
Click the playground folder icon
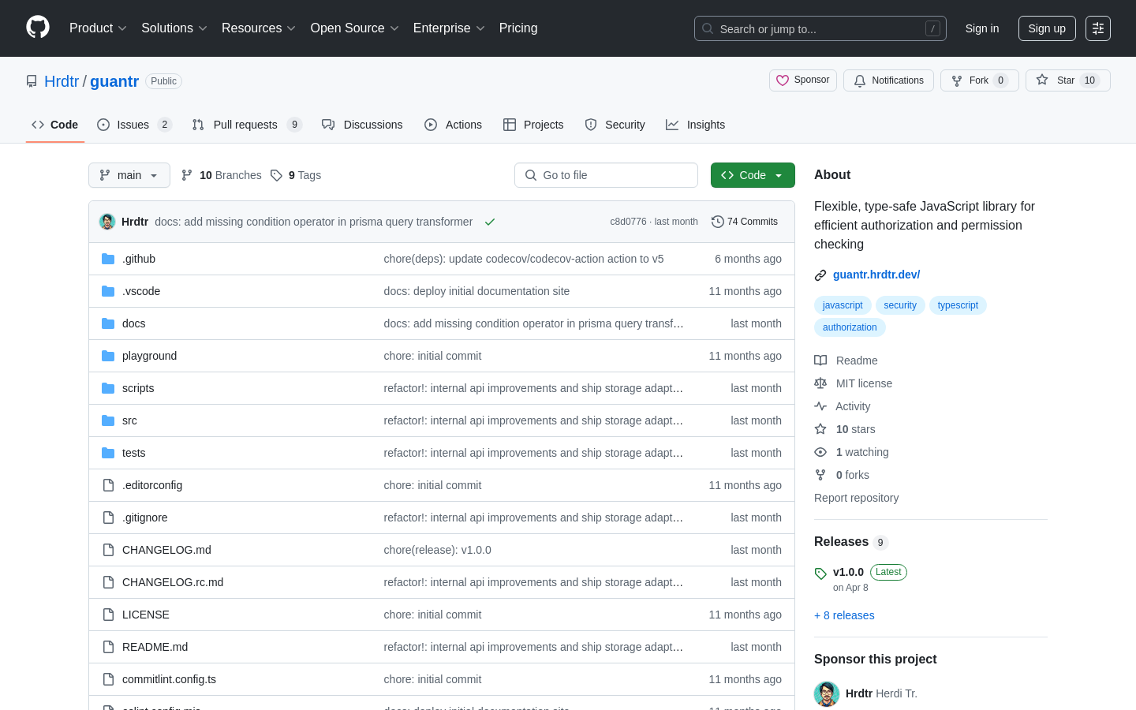click(x=108, y=356)
